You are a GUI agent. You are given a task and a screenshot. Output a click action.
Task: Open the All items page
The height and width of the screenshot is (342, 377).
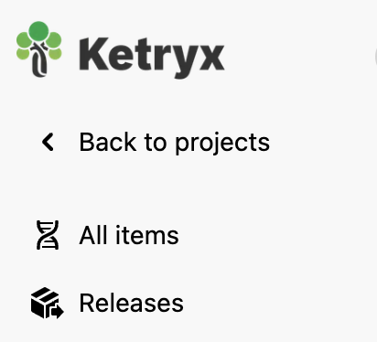point(108,235)
